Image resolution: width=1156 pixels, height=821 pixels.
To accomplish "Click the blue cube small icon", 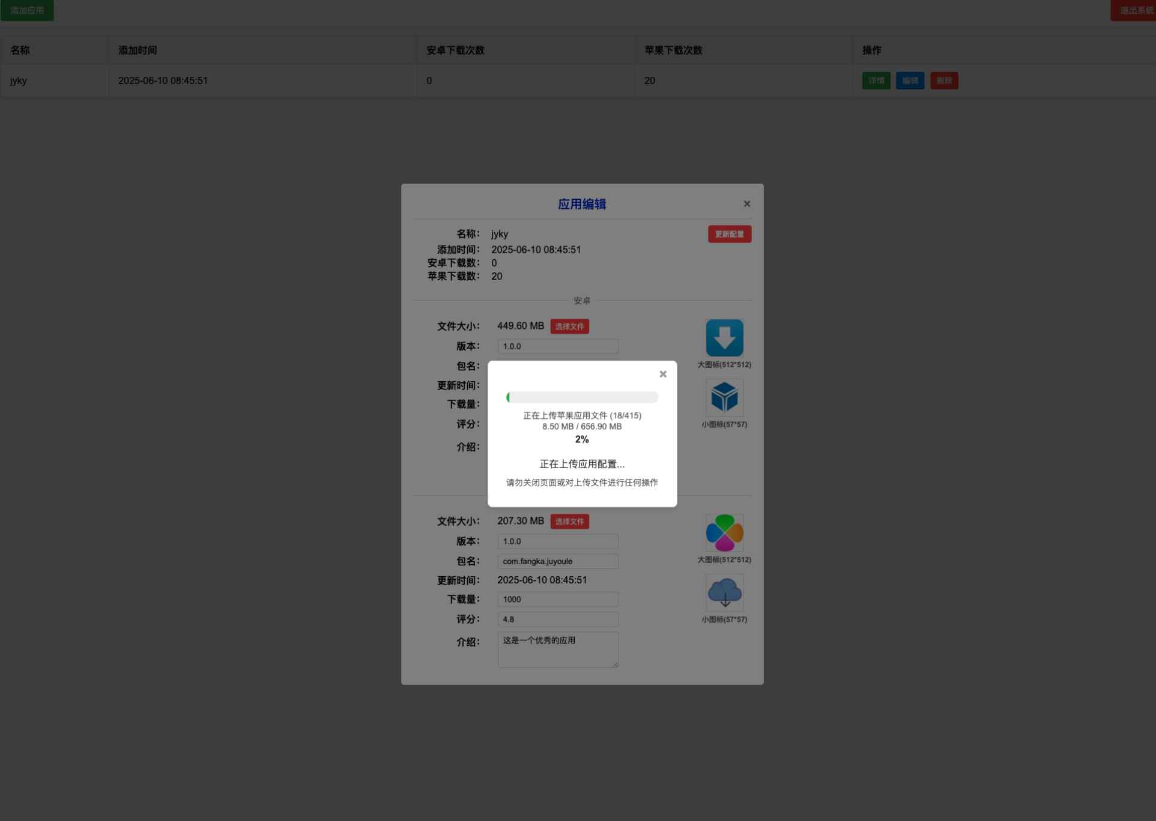I will pyautogui.click(x=724, y=397).
